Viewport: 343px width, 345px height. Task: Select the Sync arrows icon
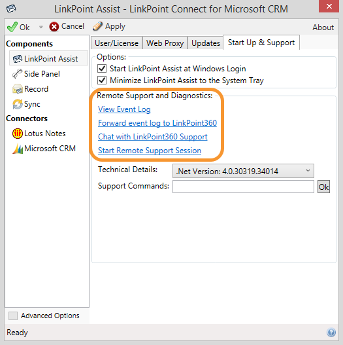18,104
